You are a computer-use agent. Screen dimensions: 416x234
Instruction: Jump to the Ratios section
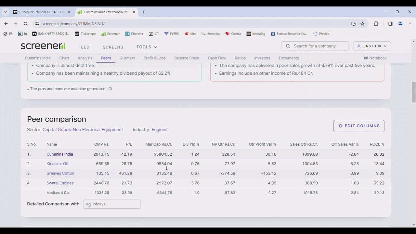point(240,58)
